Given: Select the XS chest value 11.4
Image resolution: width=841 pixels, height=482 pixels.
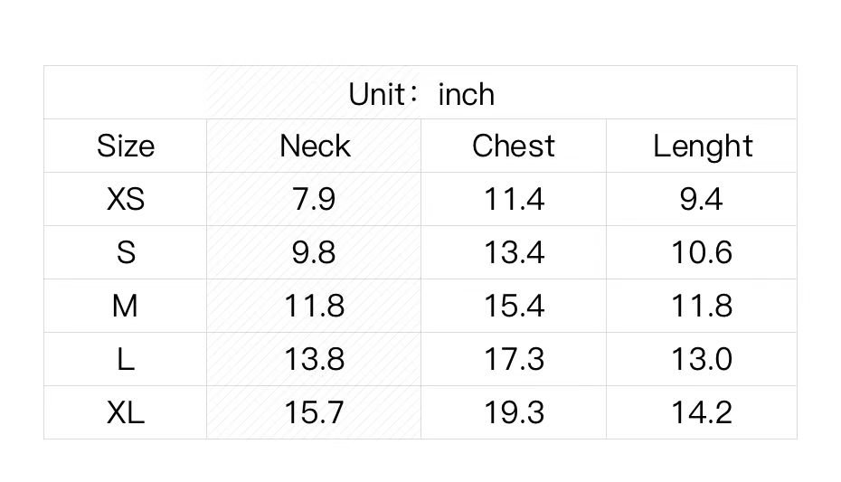Looking at the screenshot, I should [514, 199].
